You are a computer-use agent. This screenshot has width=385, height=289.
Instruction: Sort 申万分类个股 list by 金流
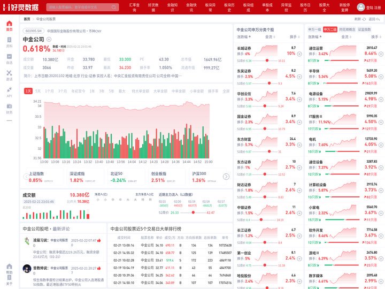(270, 37)
